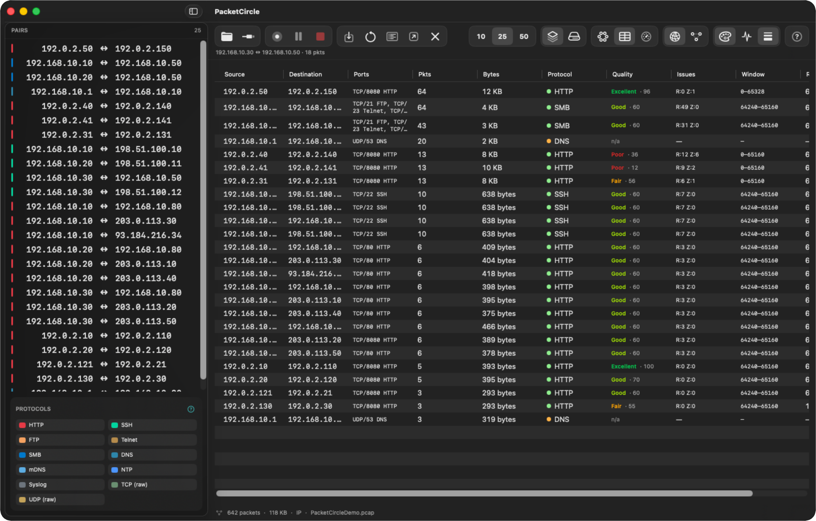The image size is (816, 521).
Task: Open a capture file with folder icon
Action: [x=227, y=37]
